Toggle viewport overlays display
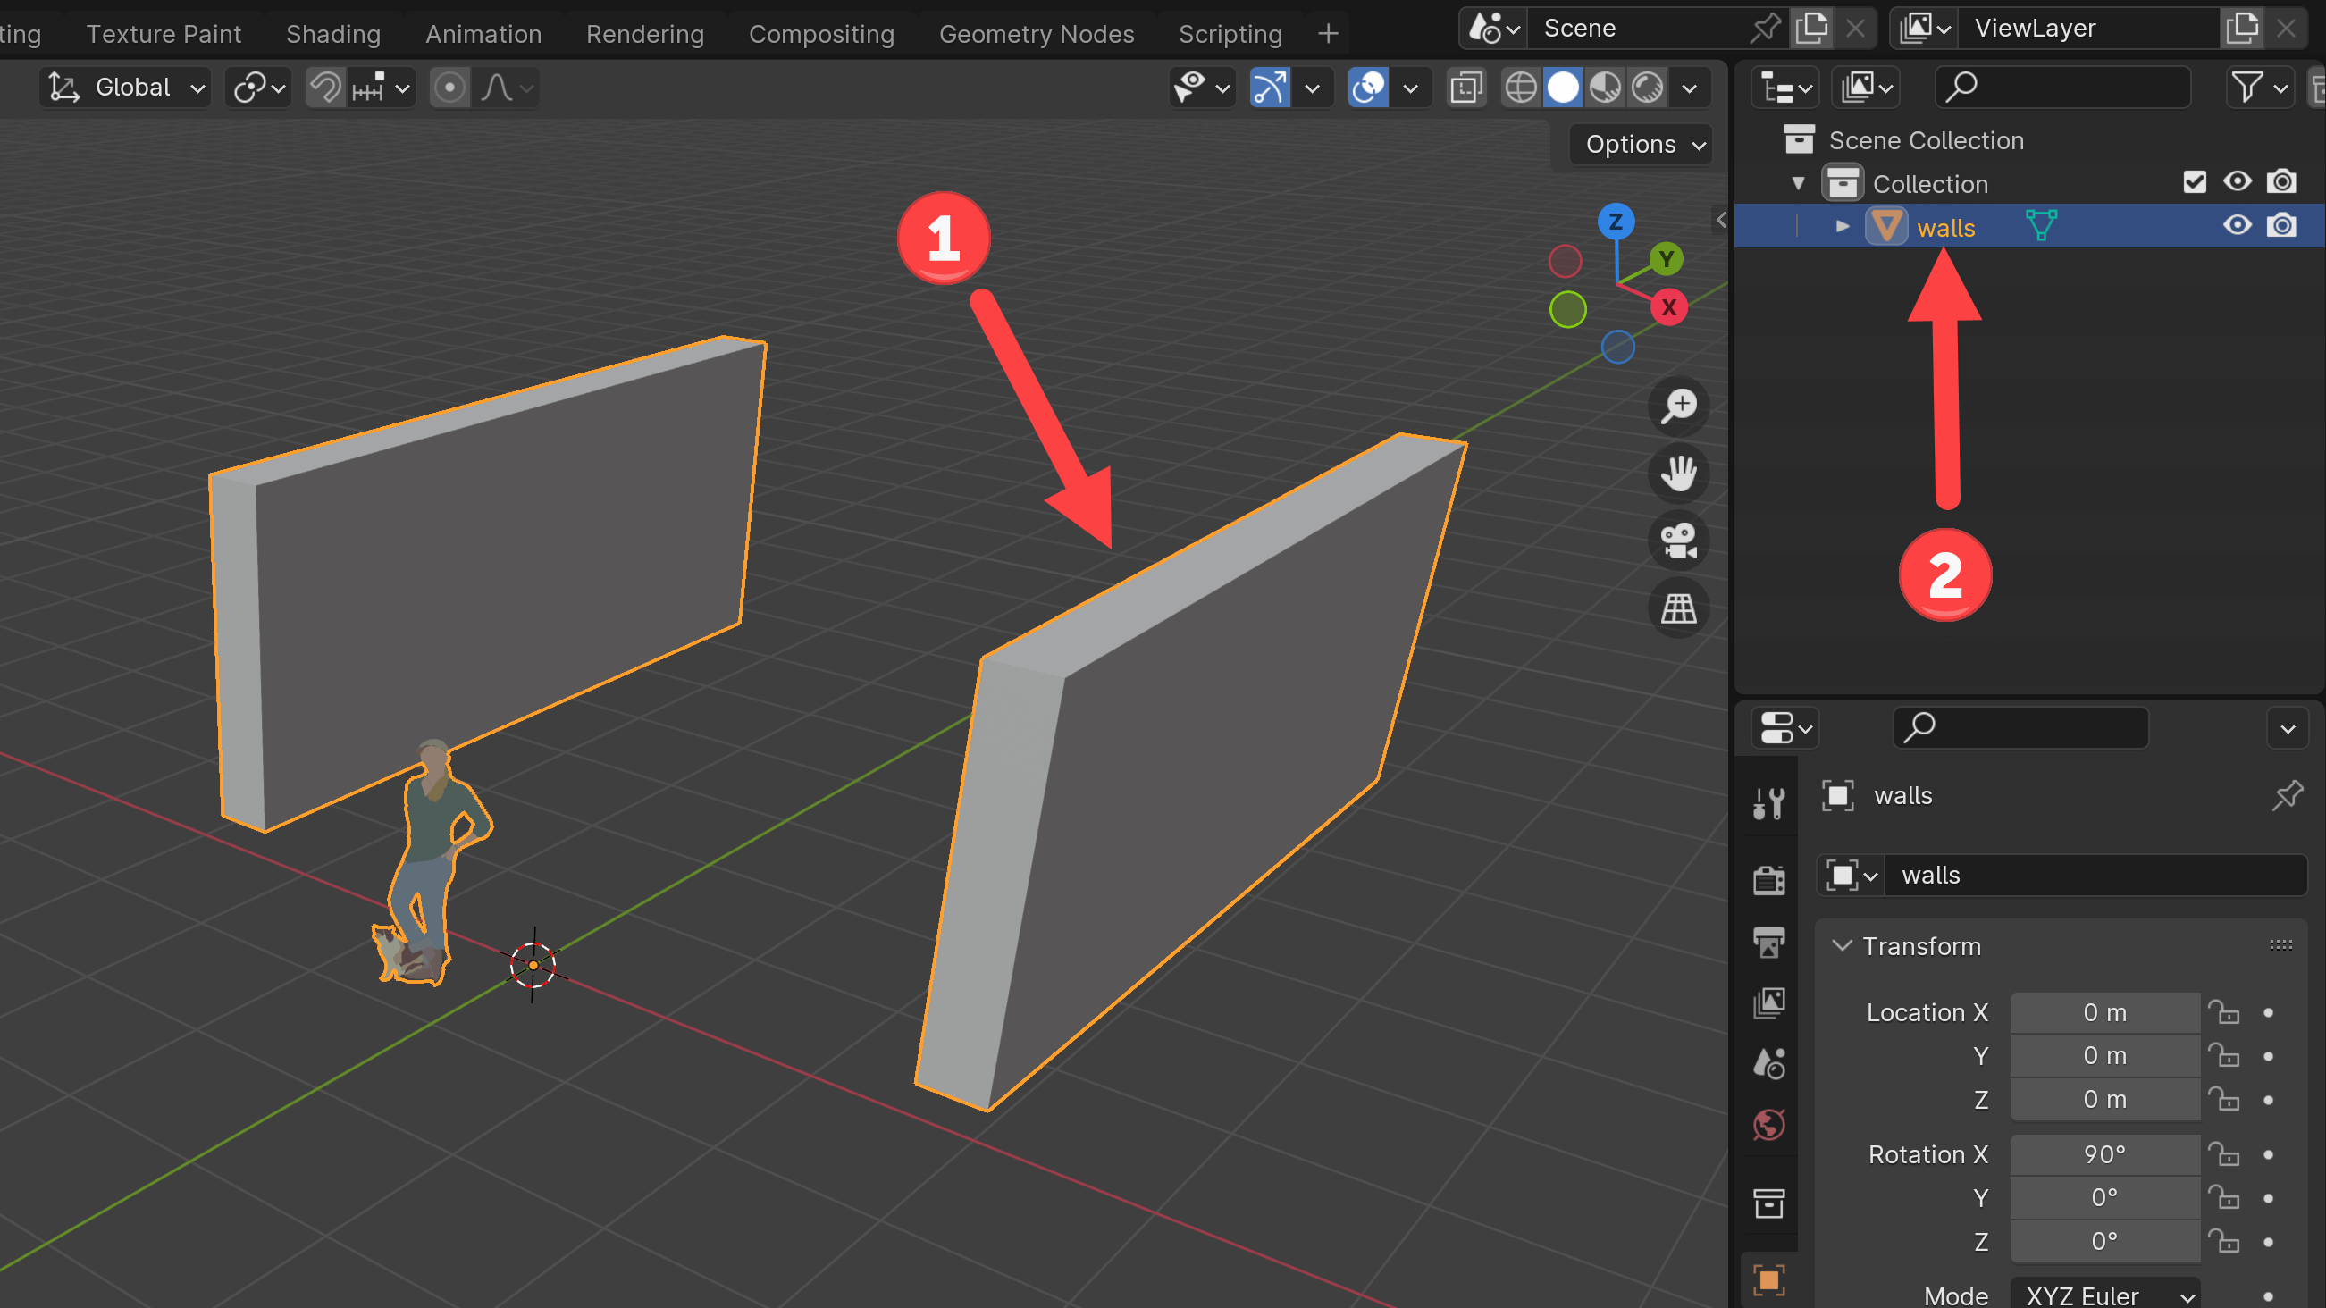This screenshot has width=2326, height=1308. (1368, 88)
